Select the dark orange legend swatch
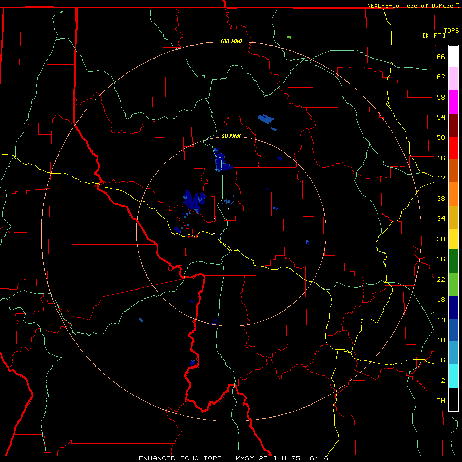462x462 pixels. click(453, 171)
